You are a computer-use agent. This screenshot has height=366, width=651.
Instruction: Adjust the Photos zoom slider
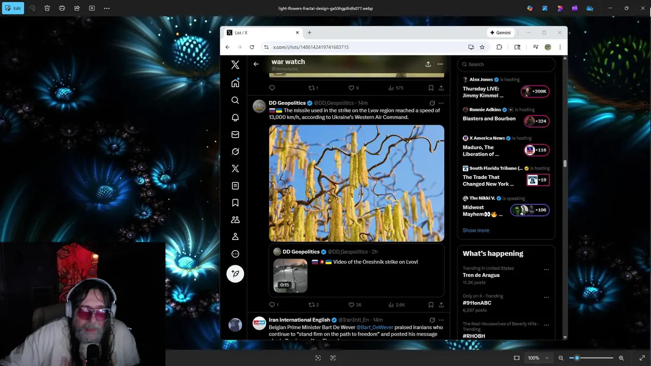tap(591, 358)
